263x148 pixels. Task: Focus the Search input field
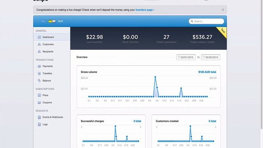(x=206, y=21)
